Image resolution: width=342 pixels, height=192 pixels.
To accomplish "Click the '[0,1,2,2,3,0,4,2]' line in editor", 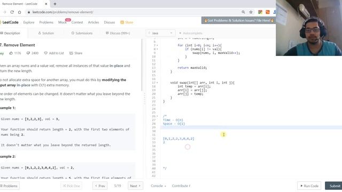I will [x=178, y=139].
